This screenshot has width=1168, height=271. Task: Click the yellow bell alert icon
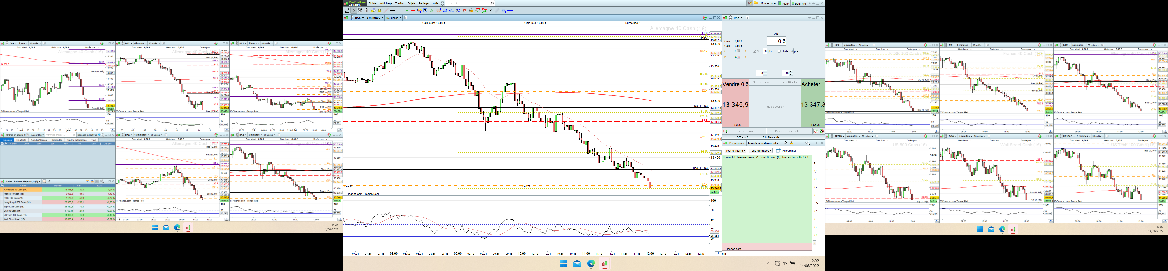pos(380,11)
